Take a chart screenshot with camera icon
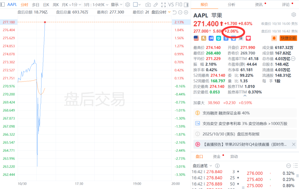This screenshot has height=189, width=299. coord(148,5)
